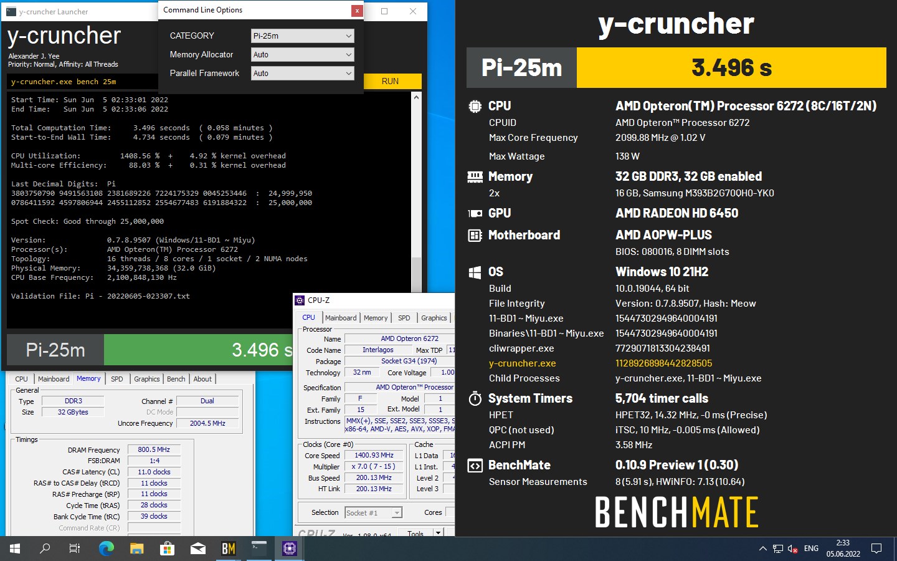Image resolution: width=897 pixels, height=561 pixels.
Task: Open the Windows Start menu
Action: click(x=15, y=549)
